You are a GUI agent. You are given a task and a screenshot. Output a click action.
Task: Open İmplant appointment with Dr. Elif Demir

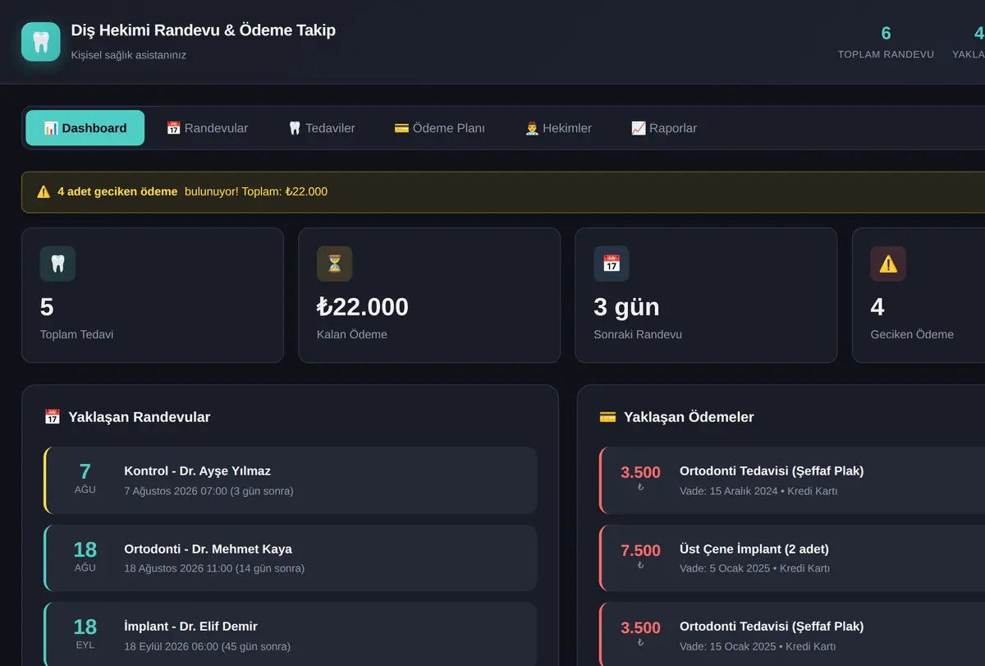[x=290, y=635]
